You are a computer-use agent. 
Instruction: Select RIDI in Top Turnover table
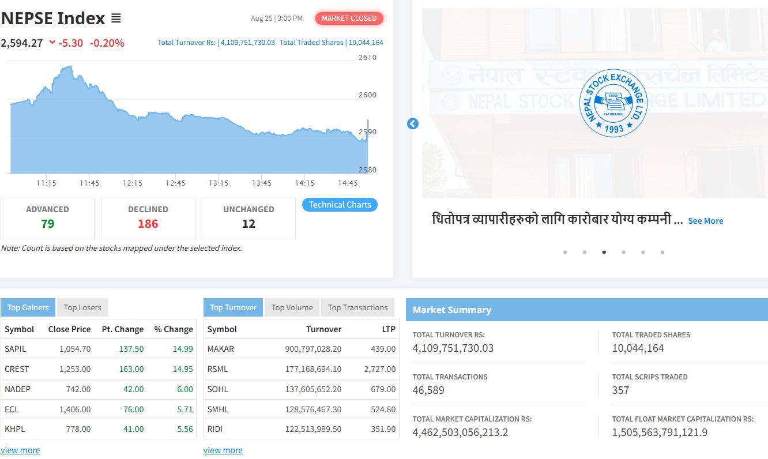[x=215, y=429]
